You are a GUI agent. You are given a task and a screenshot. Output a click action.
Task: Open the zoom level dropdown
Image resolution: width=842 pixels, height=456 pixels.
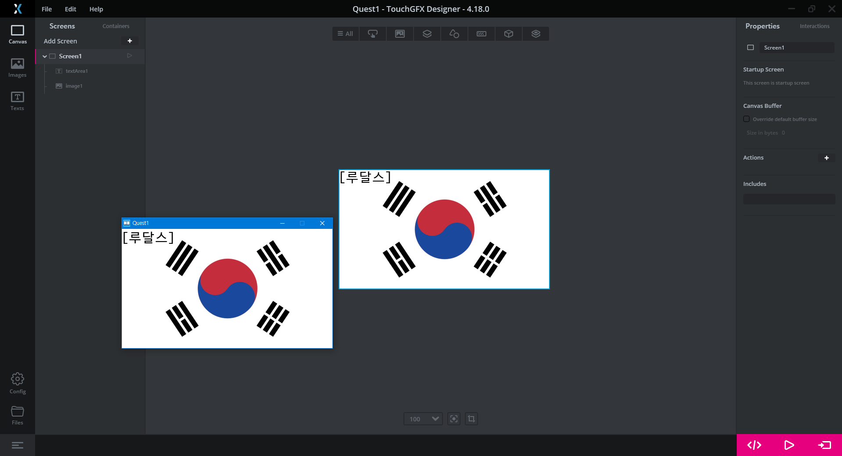pyautogui.click(x=423, y=419)
